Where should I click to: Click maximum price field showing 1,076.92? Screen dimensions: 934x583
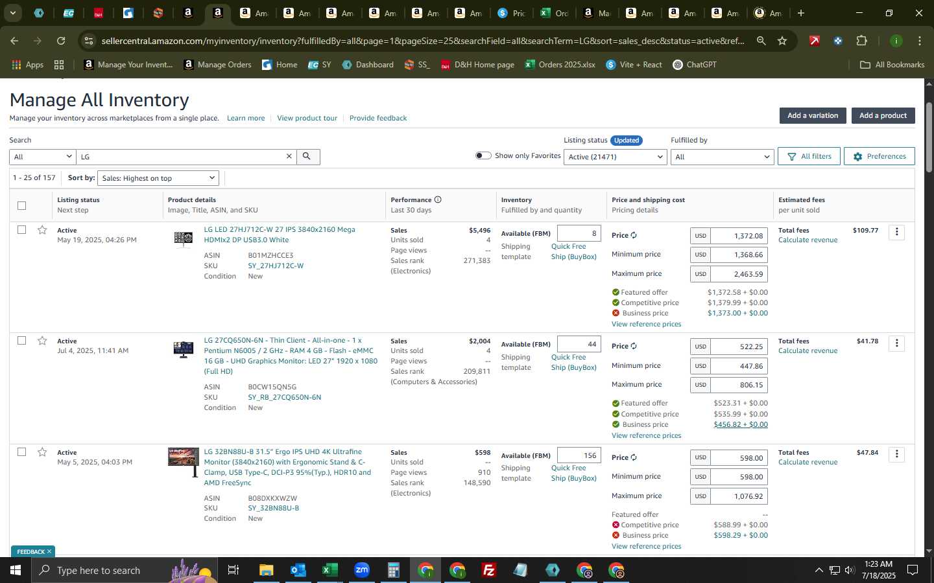739,496
